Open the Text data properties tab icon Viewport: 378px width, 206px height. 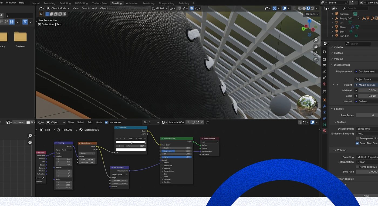point(325,124)
